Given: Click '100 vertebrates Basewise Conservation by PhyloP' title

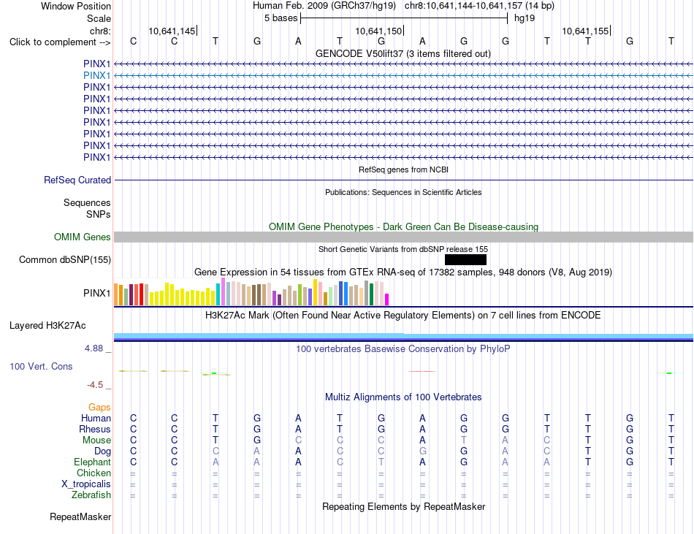Looking at the screenshot, I should (403, 348).
